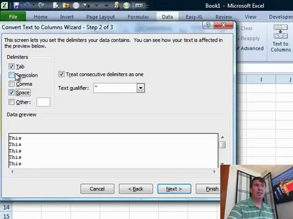Click the Excel application icon in title bar
Viewport: 293px width, 219px height.
coord(5,5)
